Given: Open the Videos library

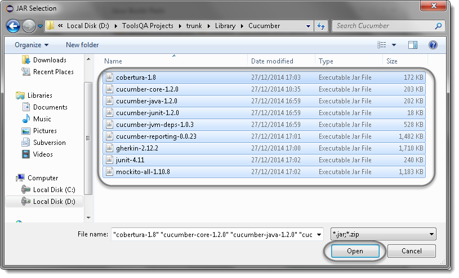Looking at the screenshot, I should point(43,154).
